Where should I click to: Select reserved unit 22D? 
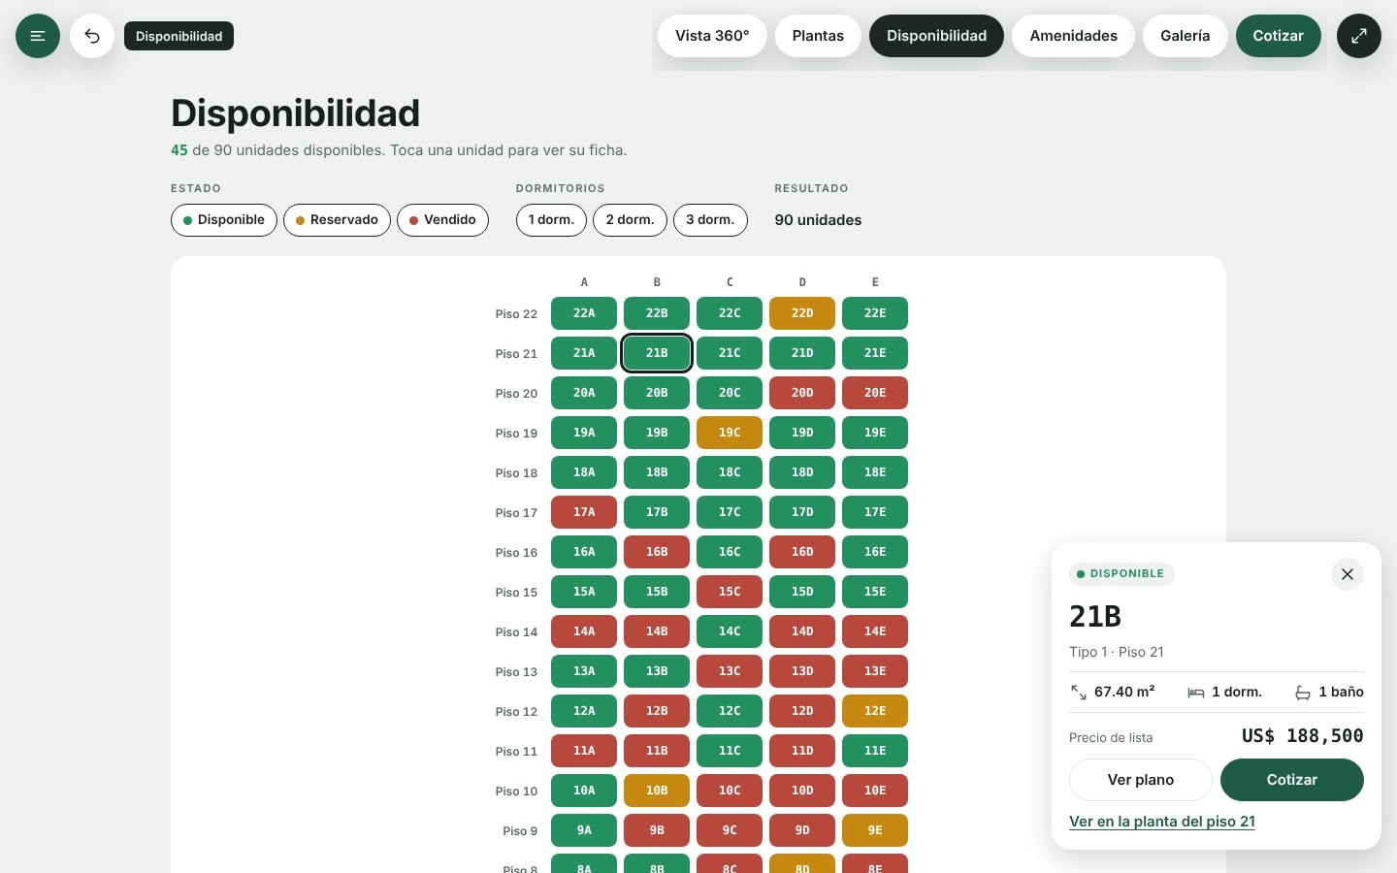(x=802, y=313)
